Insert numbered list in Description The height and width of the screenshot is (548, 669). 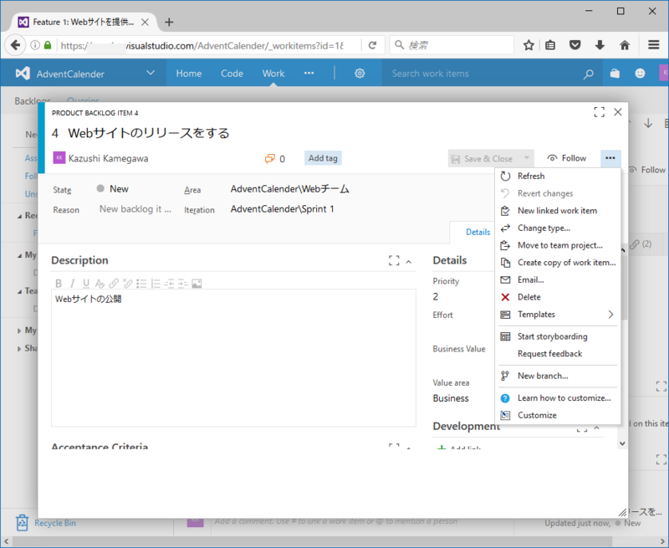156,284
